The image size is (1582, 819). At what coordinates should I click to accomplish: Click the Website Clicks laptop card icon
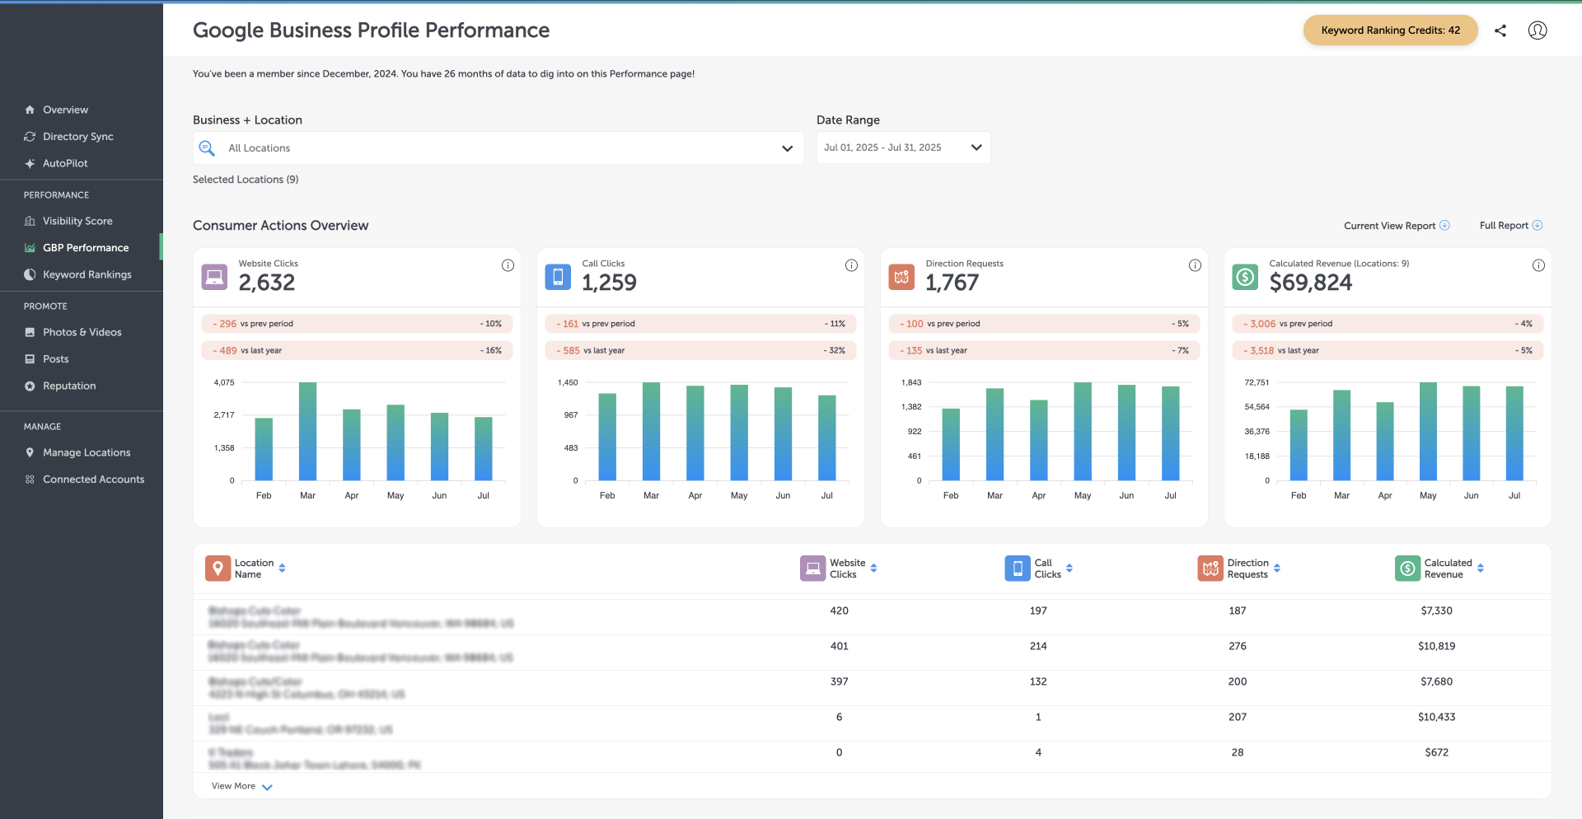click(214, 277)
